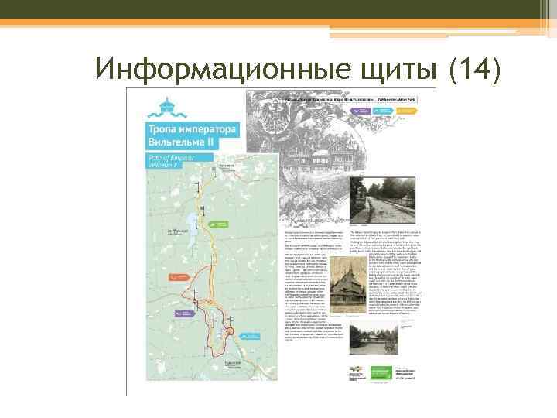Click the purple tag in the board header

[361, 111]
